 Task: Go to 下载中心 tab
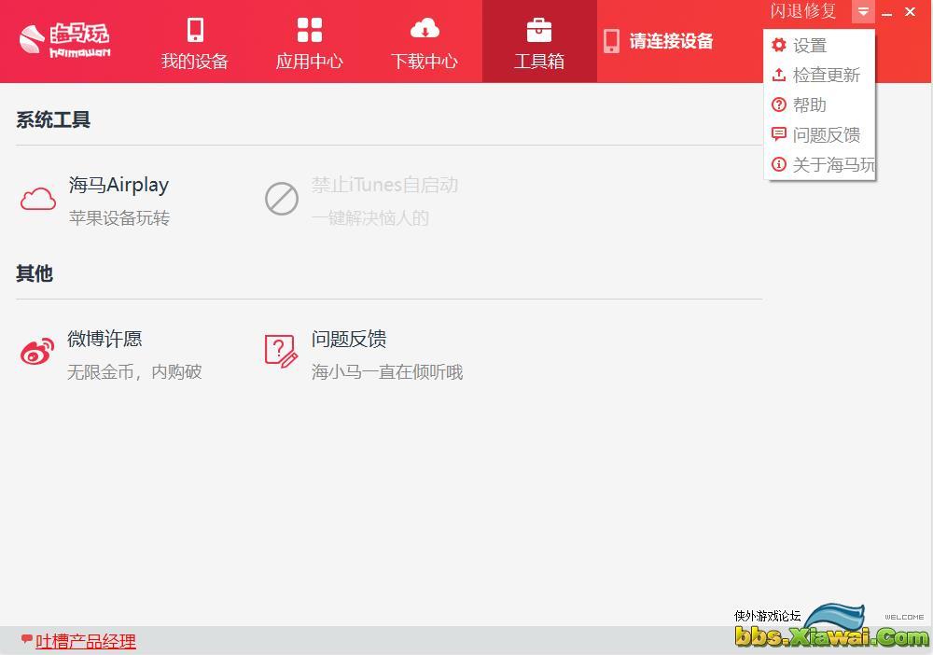tap(424, 43)
